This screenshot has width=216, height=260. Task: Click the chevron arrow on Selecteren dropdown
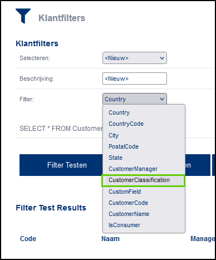(x=162, y=58)
